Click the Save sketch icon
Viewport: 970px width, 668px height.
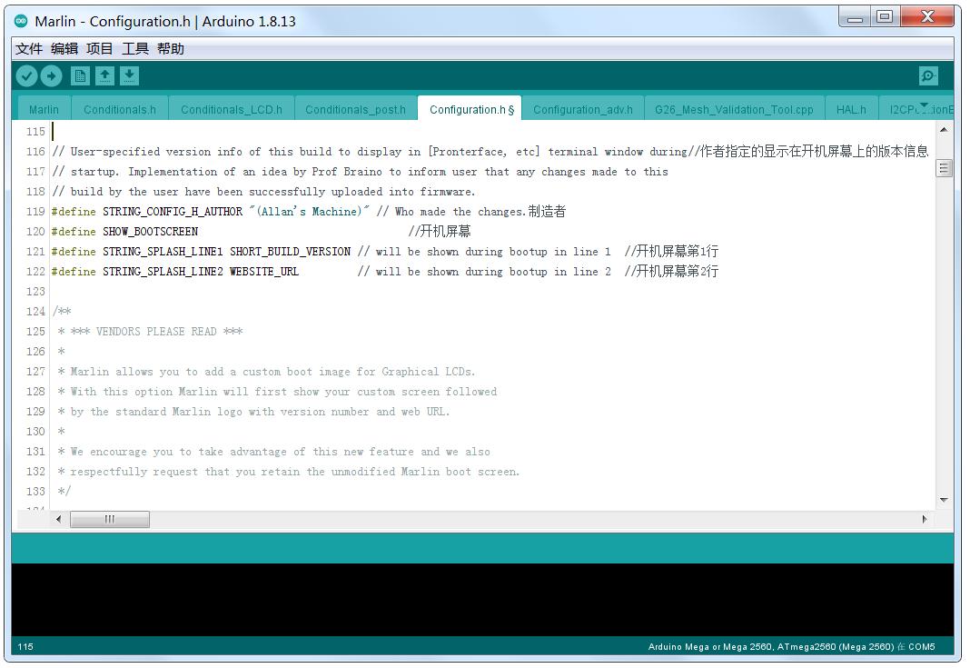(130, 76)
